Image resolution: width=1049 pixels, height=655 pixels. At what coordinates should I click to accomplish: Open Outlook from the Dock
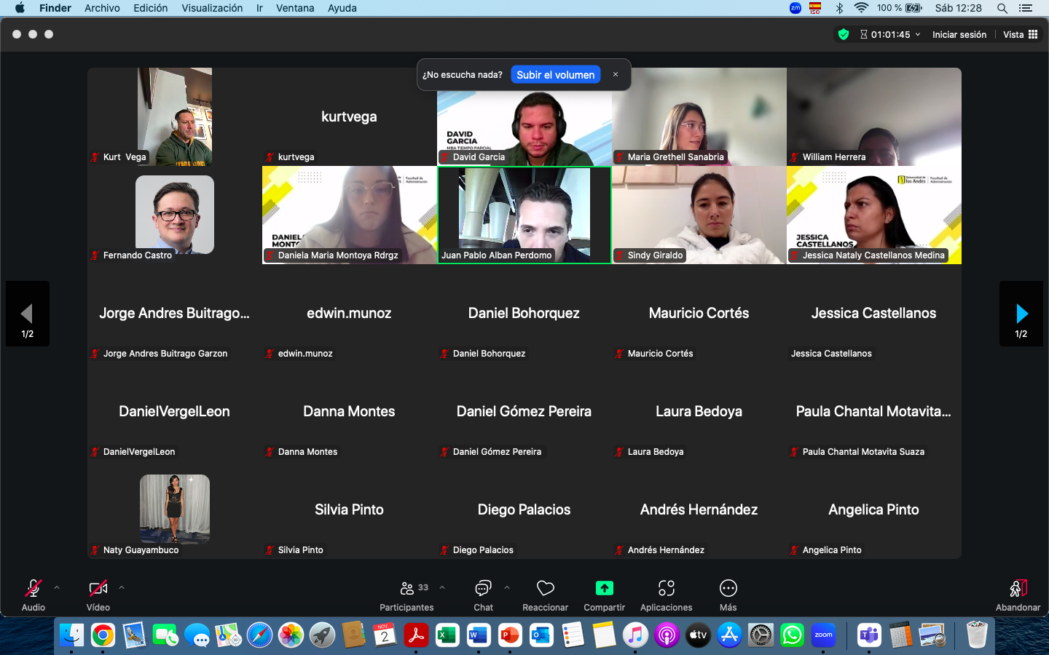click(x=541, y=635)
